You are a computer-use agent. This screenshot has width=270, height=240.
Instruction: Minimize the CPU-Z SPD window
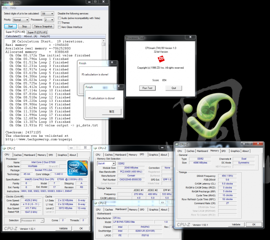162,147
